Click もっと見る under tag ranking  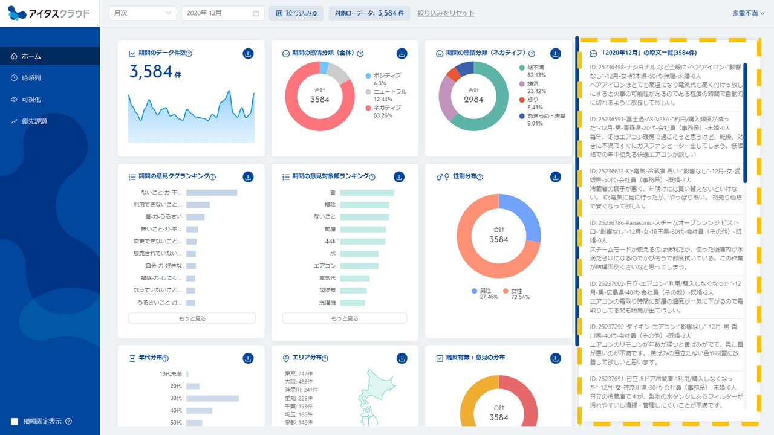point(192,318)
